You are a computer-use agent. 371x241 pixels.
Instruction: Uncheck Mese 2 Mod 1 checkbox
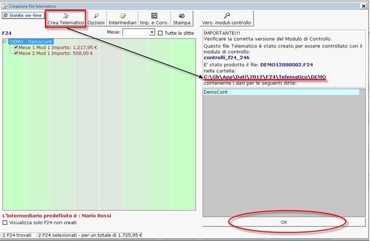point(16,53)
